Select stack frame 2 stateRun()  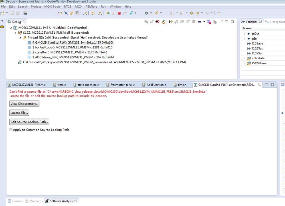[67, 52]
